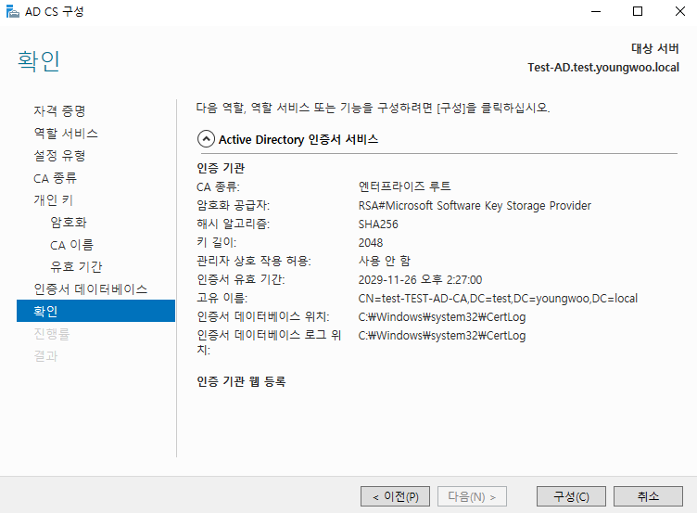Click the 엔터프라이즈 루트 value
697x513 pixels.
(404, 186)
